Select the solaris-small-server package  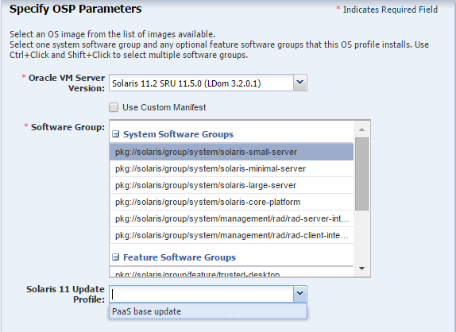(231, 152)
